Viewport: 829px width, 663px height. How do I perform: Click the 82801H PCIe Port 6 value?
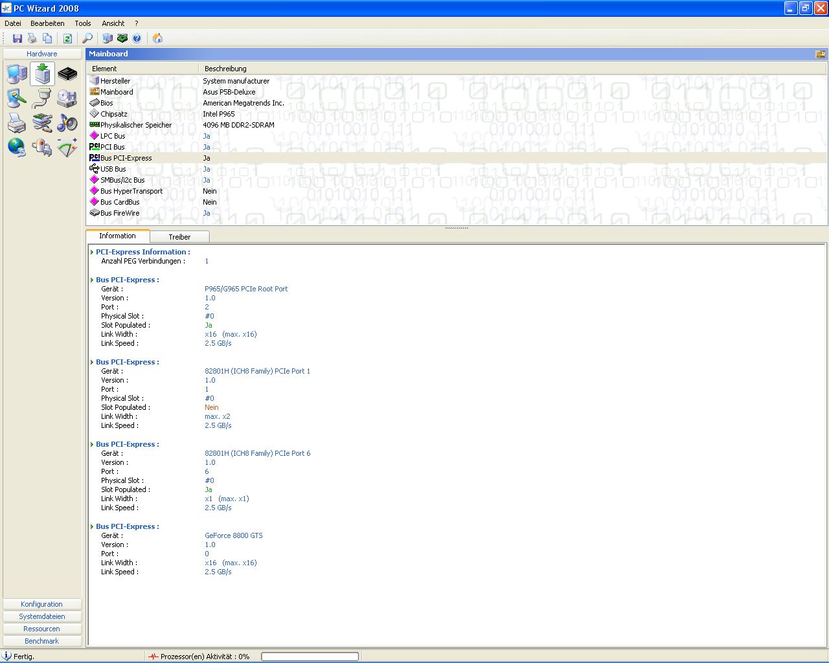[257, 453]
